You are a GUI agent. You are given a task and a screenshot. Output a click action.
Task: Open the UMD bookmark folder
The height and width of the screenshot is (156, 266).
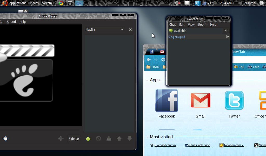pyautogui.click(x=153, y=67)
